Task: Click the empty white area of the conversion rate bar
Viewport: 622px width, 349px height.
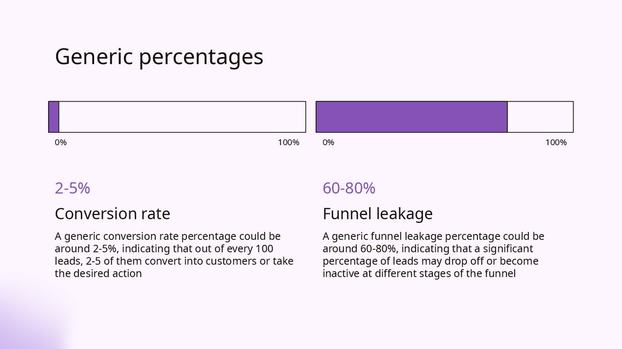Action: 182,116
